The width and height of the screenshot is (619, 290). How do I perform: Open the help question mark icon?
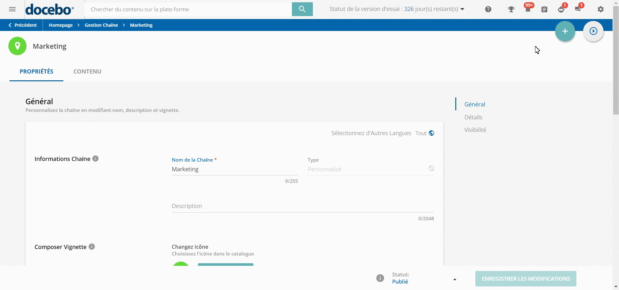click(x=488, y=9)
